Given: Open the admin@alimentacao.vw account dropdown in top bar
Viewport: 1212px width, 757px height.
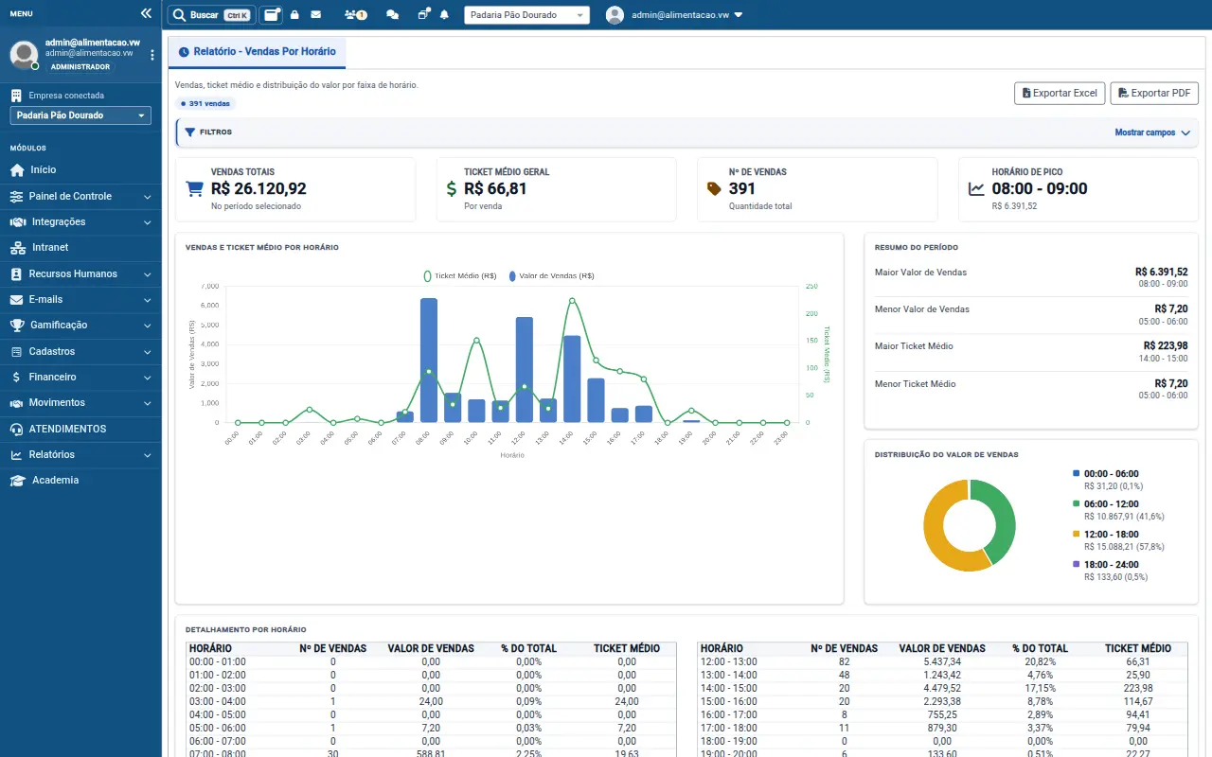Looking at the screenshot, I should click(x=674, y=15).
